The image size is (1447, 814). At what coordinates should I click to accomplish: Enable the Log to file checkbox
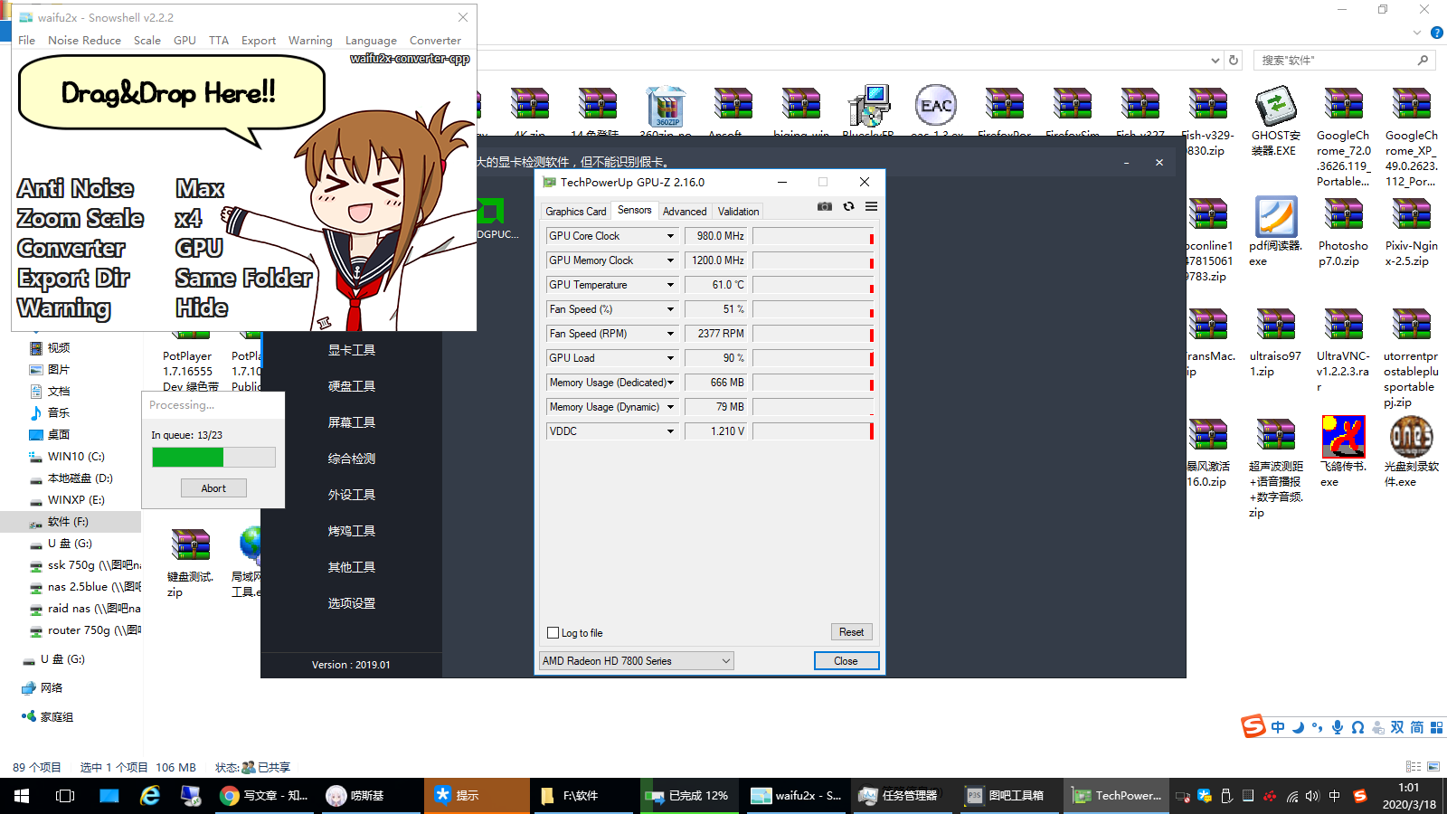tap(553, 633)
